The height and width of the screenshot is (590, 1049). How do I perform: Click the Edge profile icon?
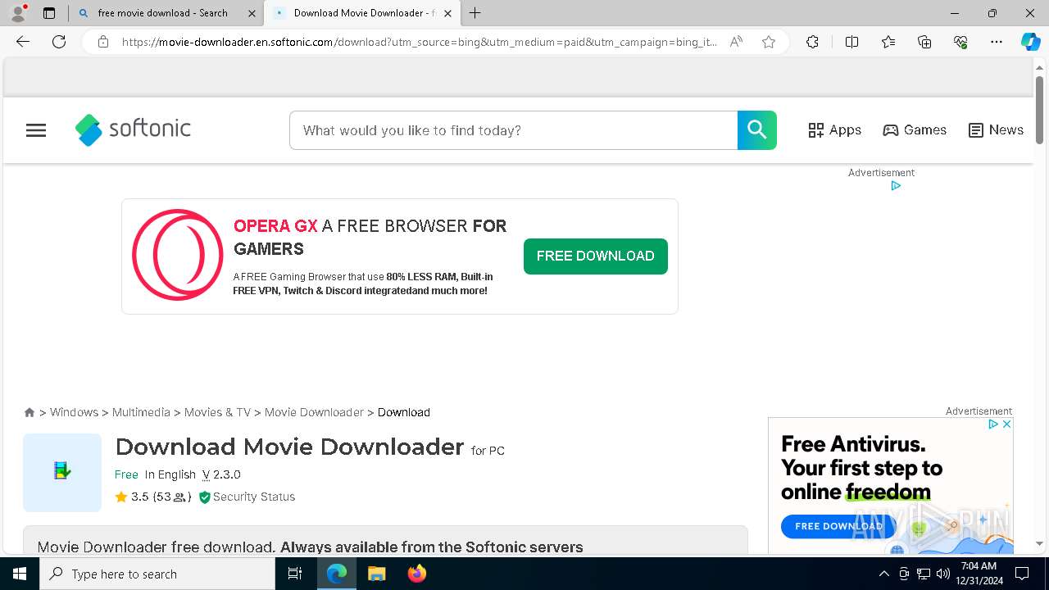tap(18, 13)
